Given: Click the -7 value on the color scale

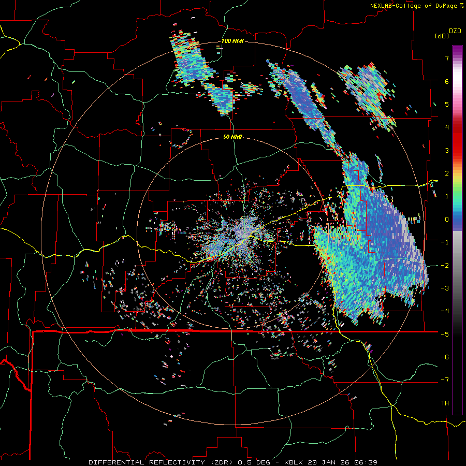Looking at the screenshot, I should point(445,380).
